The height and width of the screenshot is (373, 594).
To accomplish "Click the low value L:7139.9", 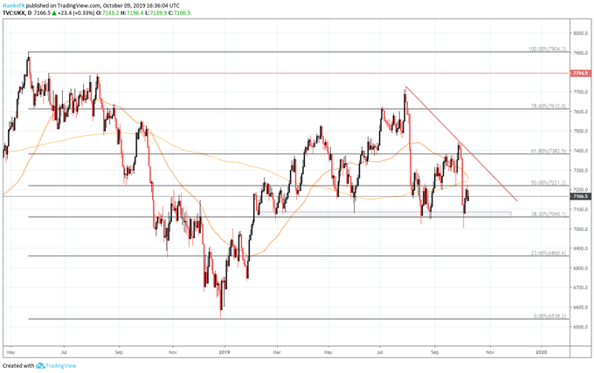I will click(x=157, y=13).
